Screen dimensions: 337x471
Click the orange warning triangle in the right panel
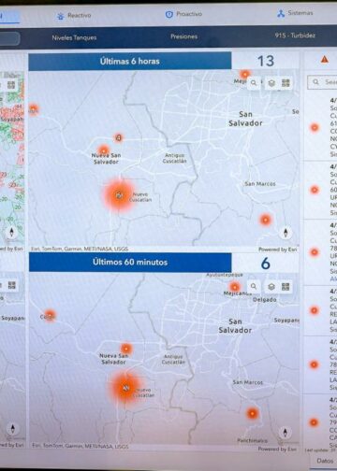[325, 59]
